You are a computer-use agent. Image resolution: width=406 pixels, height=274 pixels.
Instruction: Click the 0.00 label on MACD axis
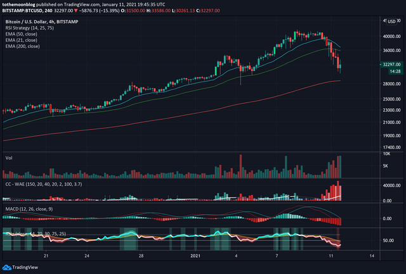pos(388,219)
